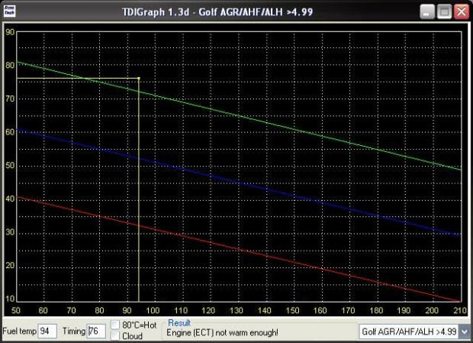Click the Golf AGR/AHF/ALH >4.99 combo box text
The image size is (473, 343).
(409, 332)
